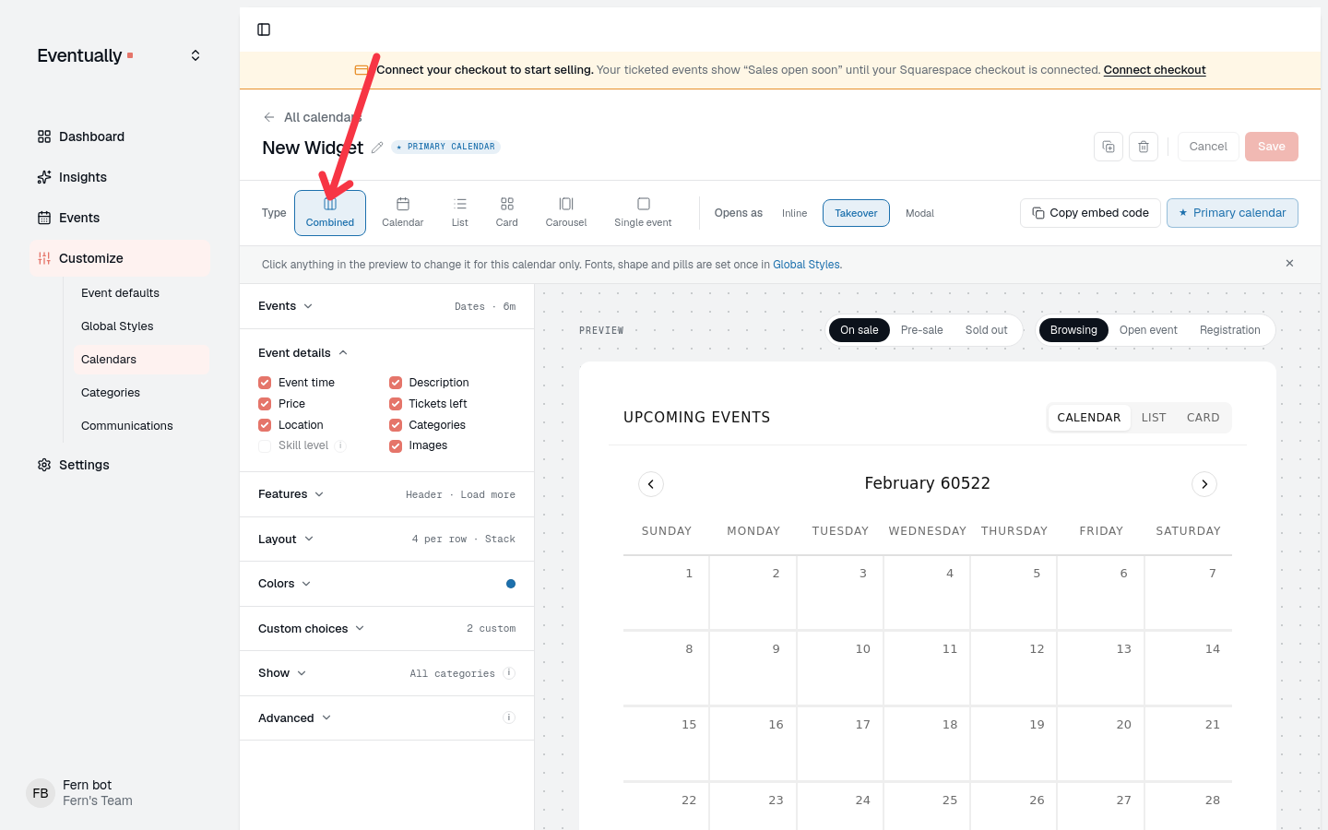Click the Connect checkout link
The width and height of the screenshot is (1328, 830).
click(1155, 70)
